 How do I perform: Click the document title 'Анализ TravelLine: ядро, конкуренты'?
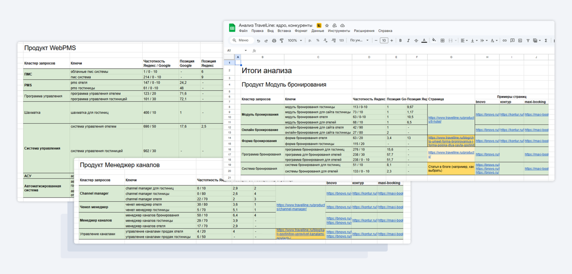(x=275, y=26)
